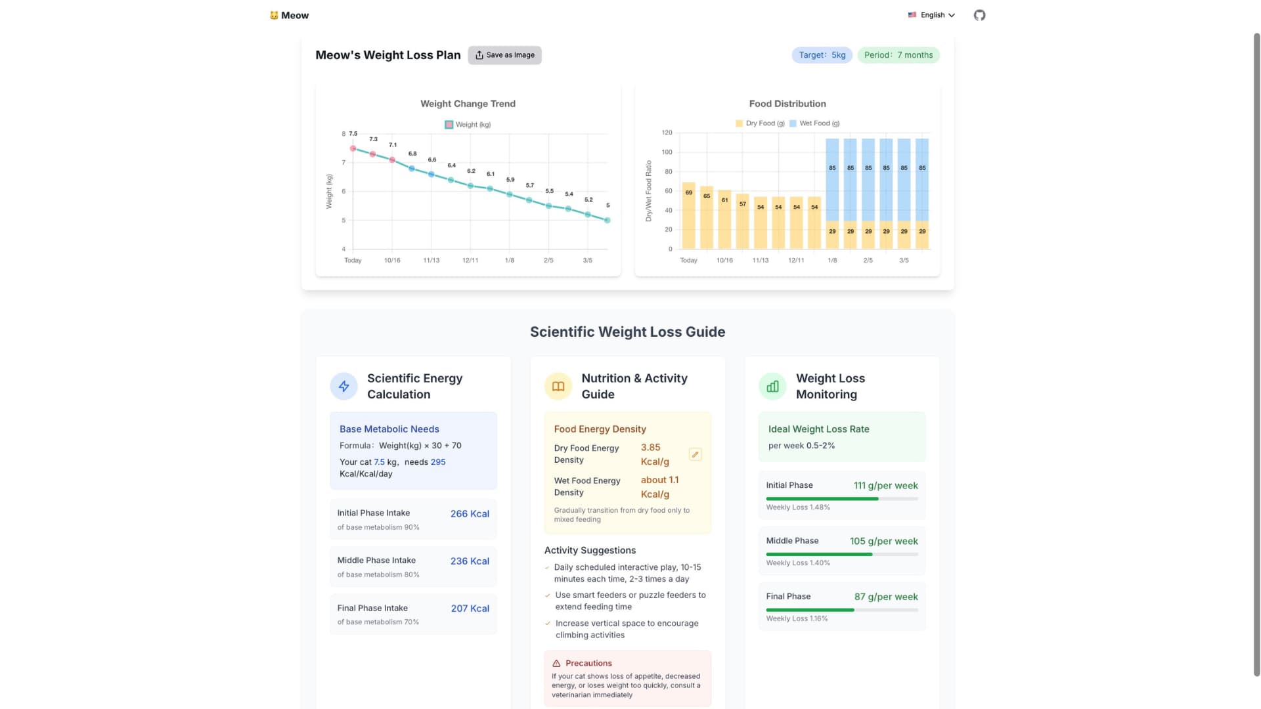Click the bar chart monitoring icon
Image resolution: width=1261 pixels, height=709 pixels.
click(772, 387)
